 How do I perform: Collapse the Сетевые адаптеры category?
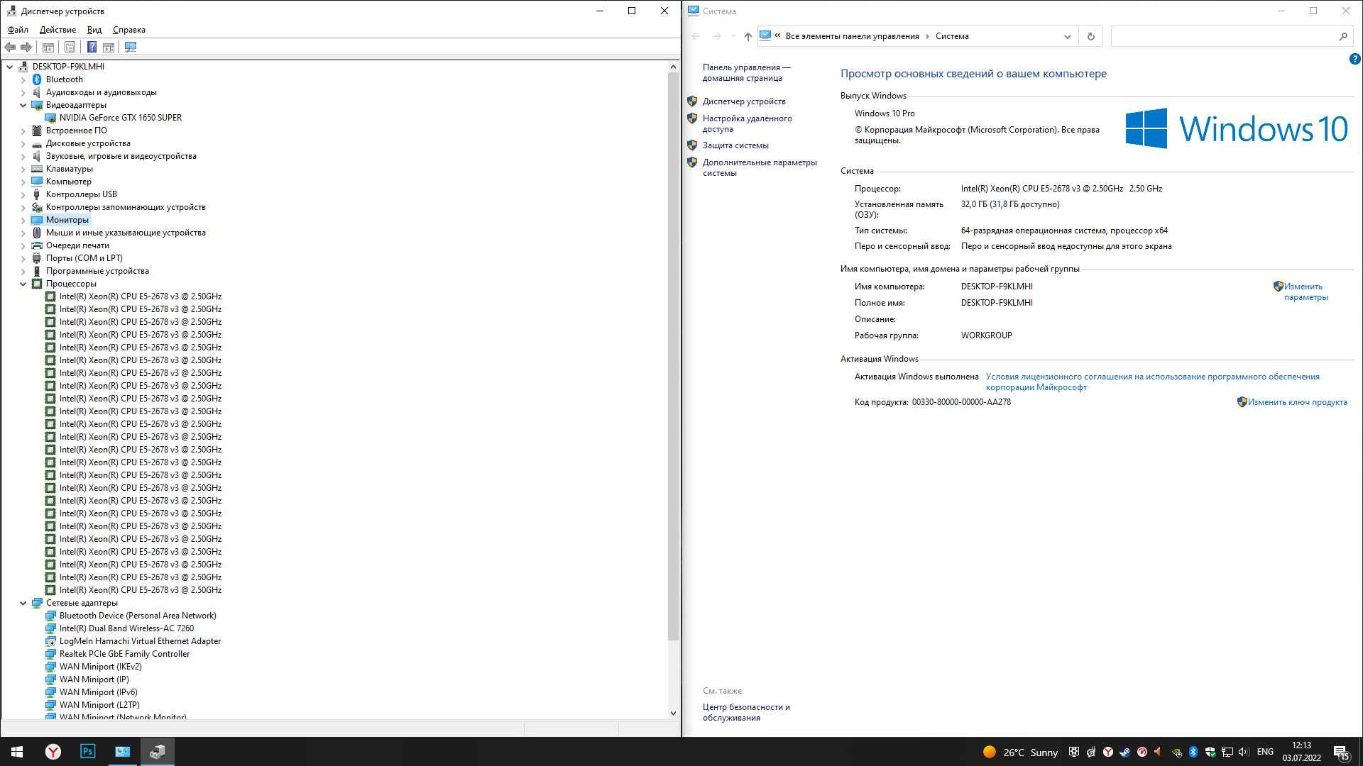23,603
